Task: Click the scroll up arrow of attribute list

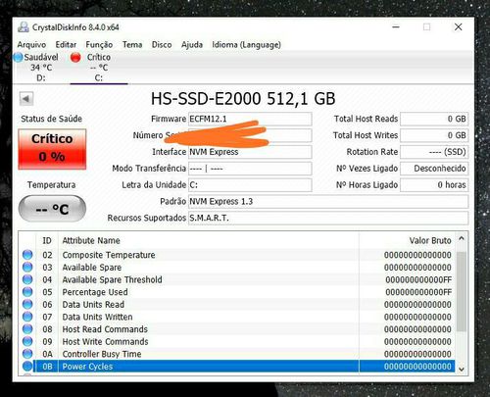Action: click(x=462, y=238)
